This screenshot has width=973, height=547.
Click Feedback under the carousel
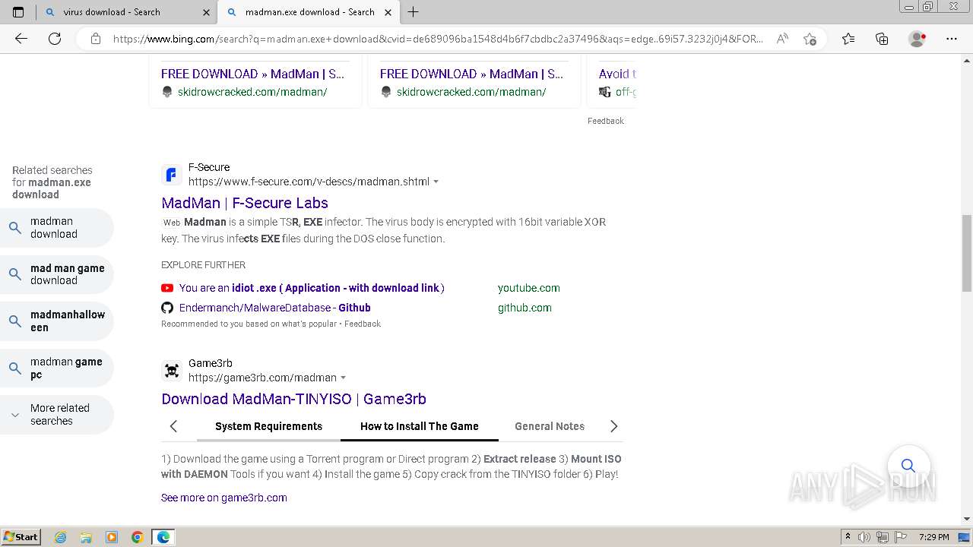click(x=606, y=121)
